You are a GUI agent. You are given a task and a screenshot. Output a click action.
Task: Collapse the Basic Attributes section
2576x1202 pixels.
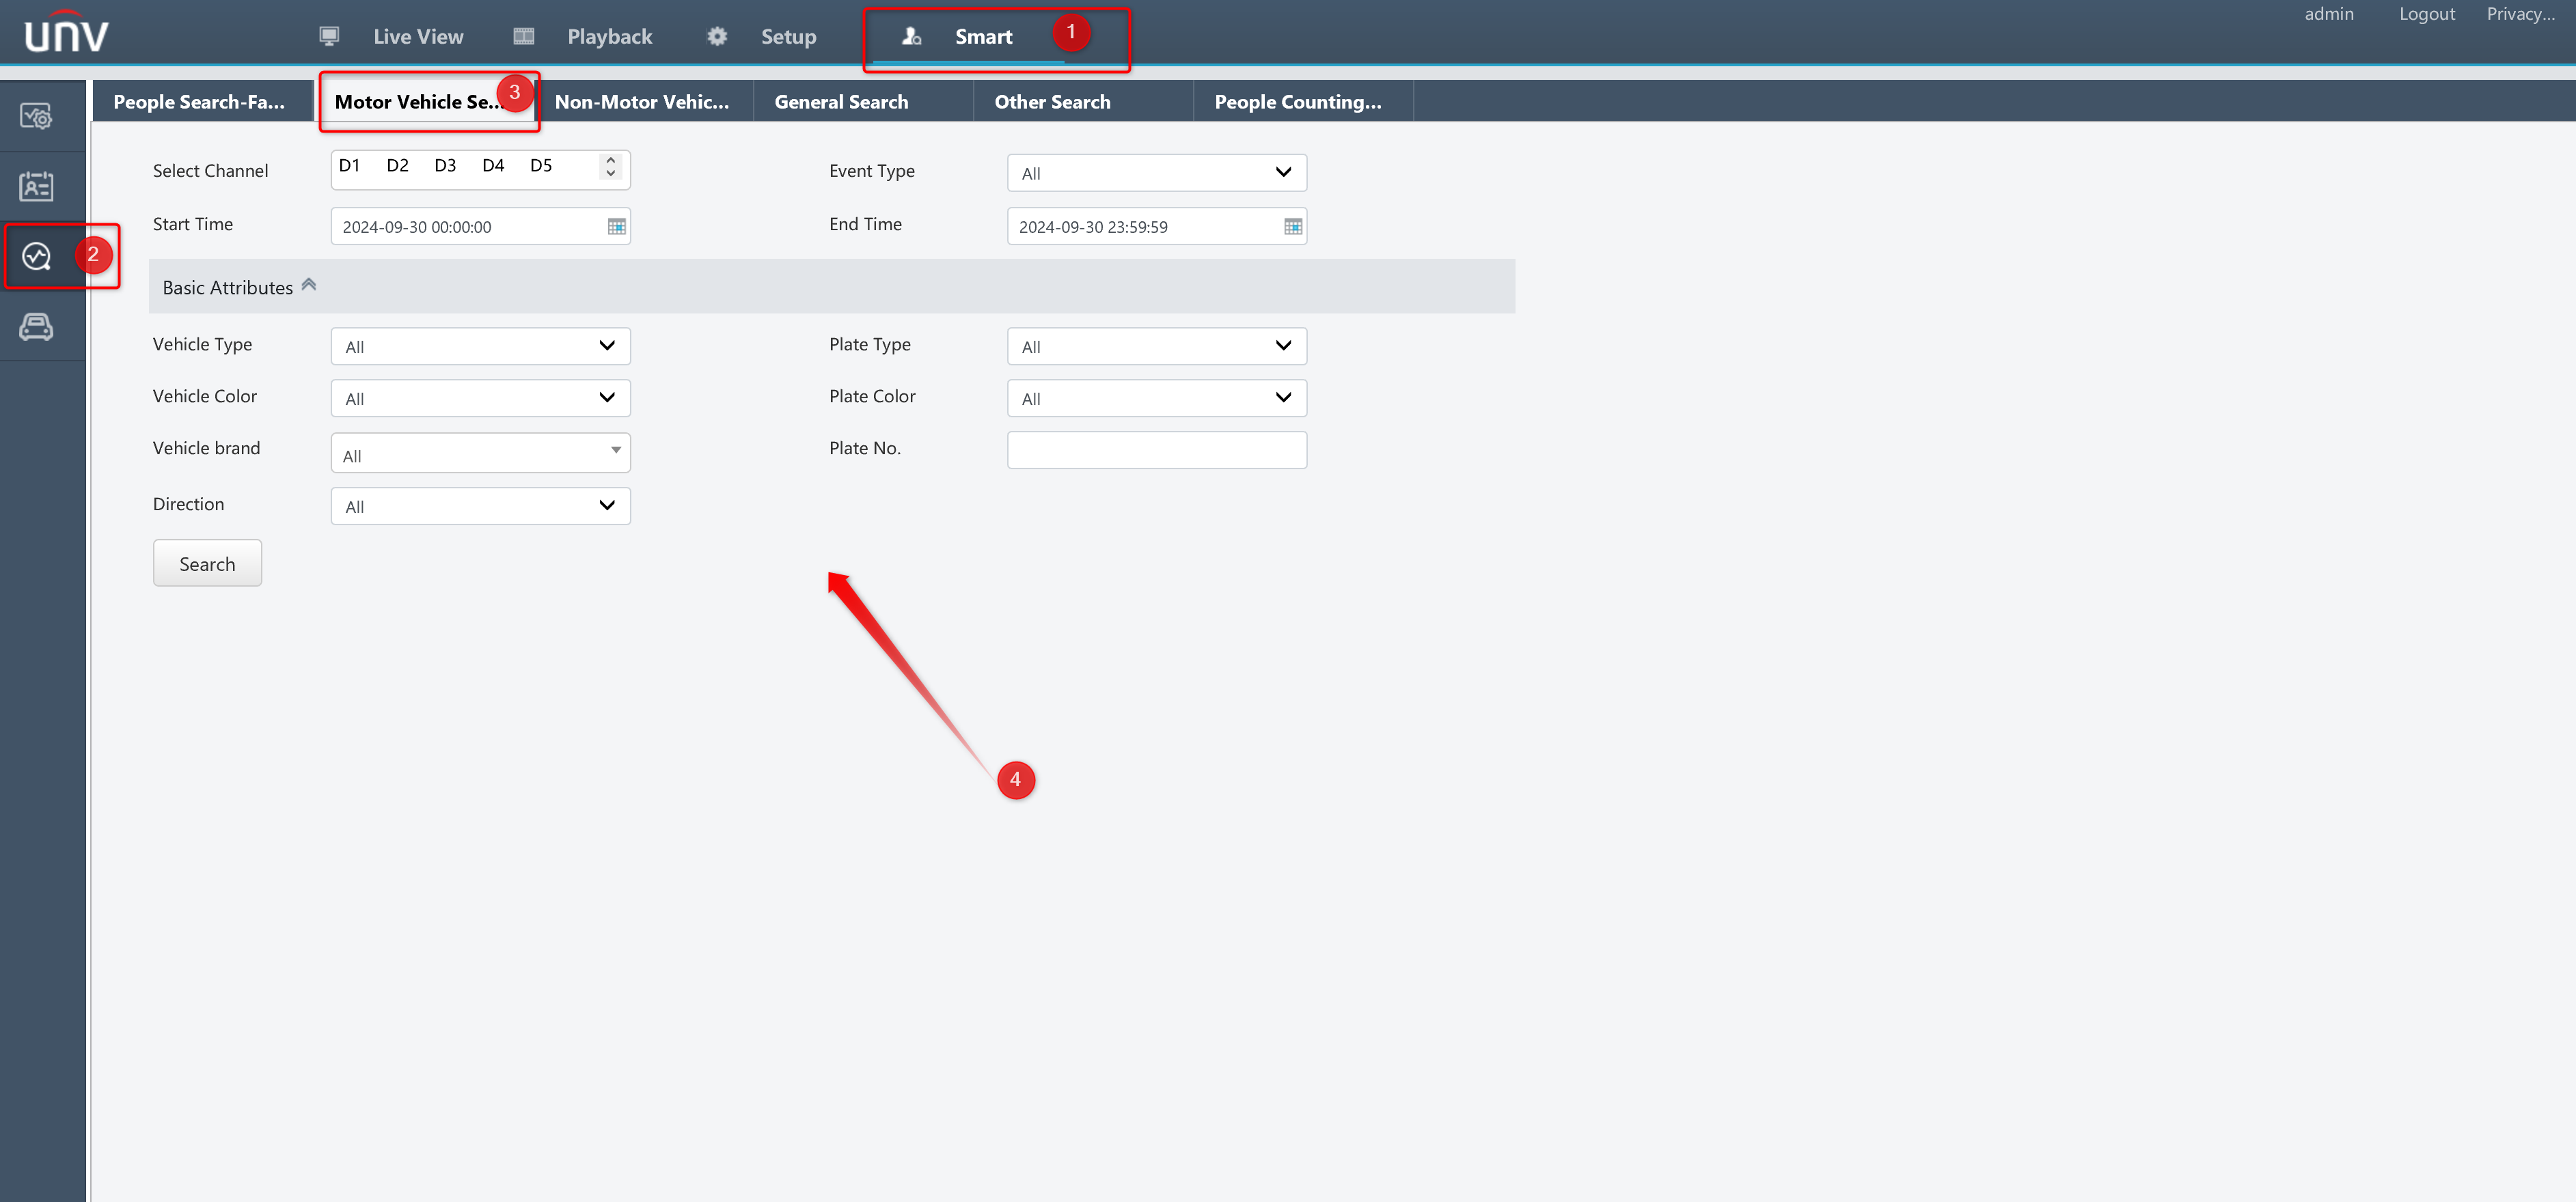309,285
